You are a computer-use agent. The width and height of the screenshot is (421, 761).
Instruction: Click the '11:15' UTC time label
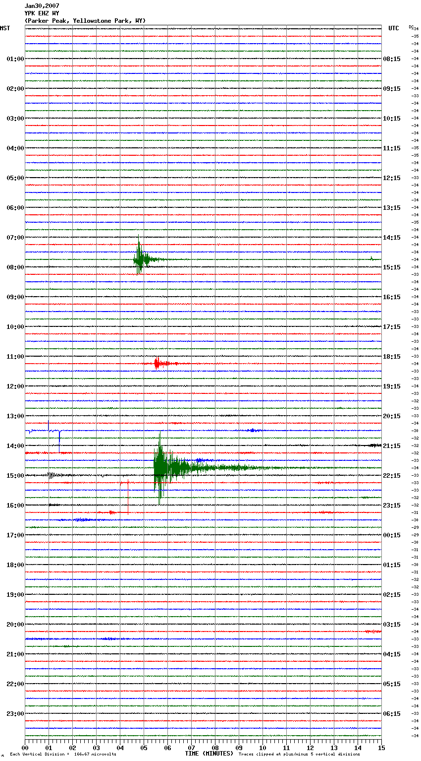[x=392, y=148]
